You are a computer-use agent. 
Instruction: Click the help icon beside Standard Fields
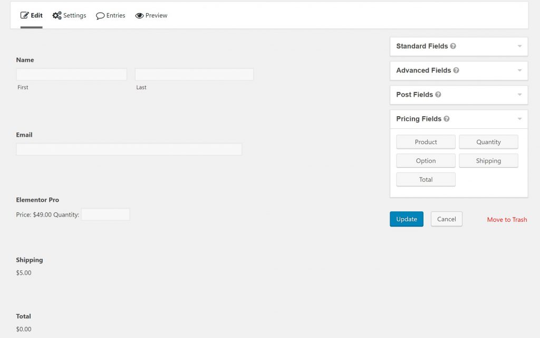point(454,46)
